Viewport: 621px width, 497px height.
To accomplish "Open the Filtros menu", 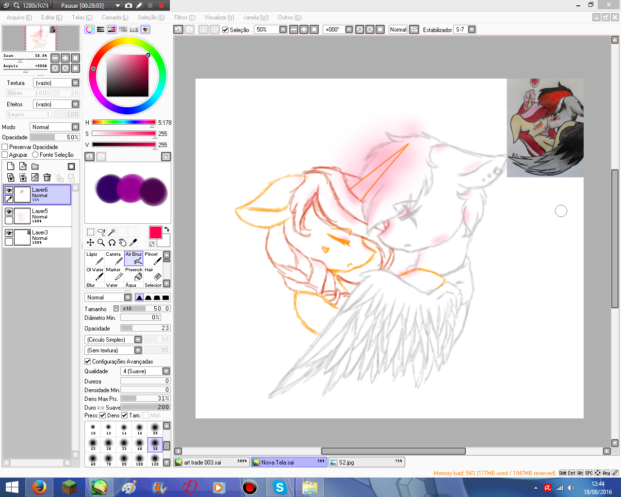I will [x=185, y=17].
